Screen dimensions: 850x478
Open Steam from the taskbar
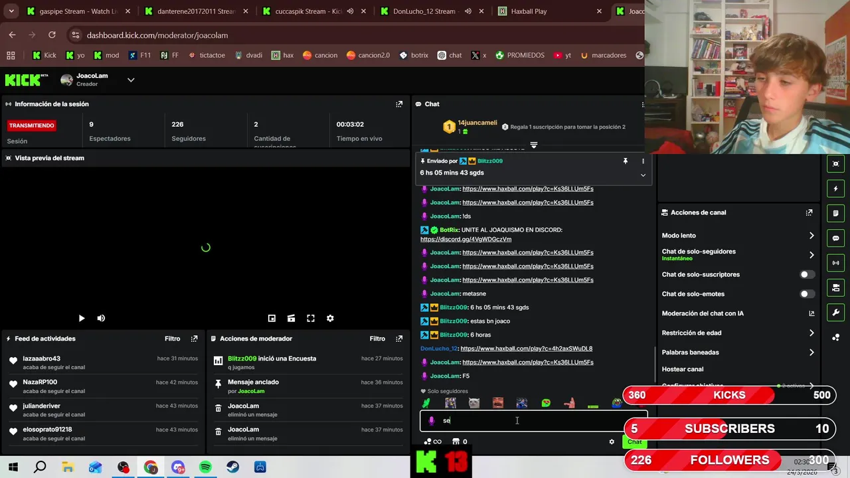(x=232, y=467)
